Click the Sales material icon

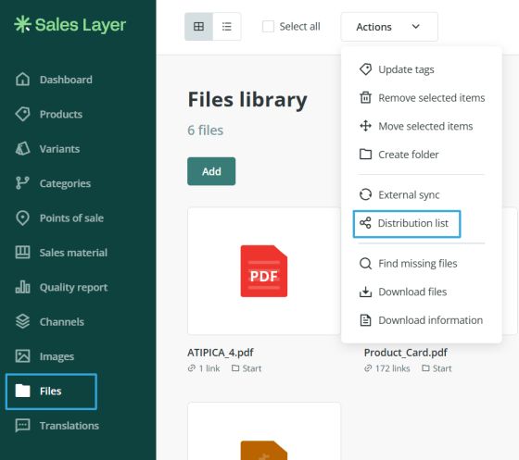pos(22,253)
